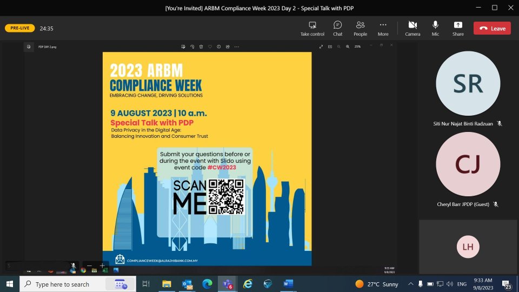Viewport: 519px width, 292px height.
Task: Click full-screen arrows icon in Photos
Action: click(x=321, y=47)
